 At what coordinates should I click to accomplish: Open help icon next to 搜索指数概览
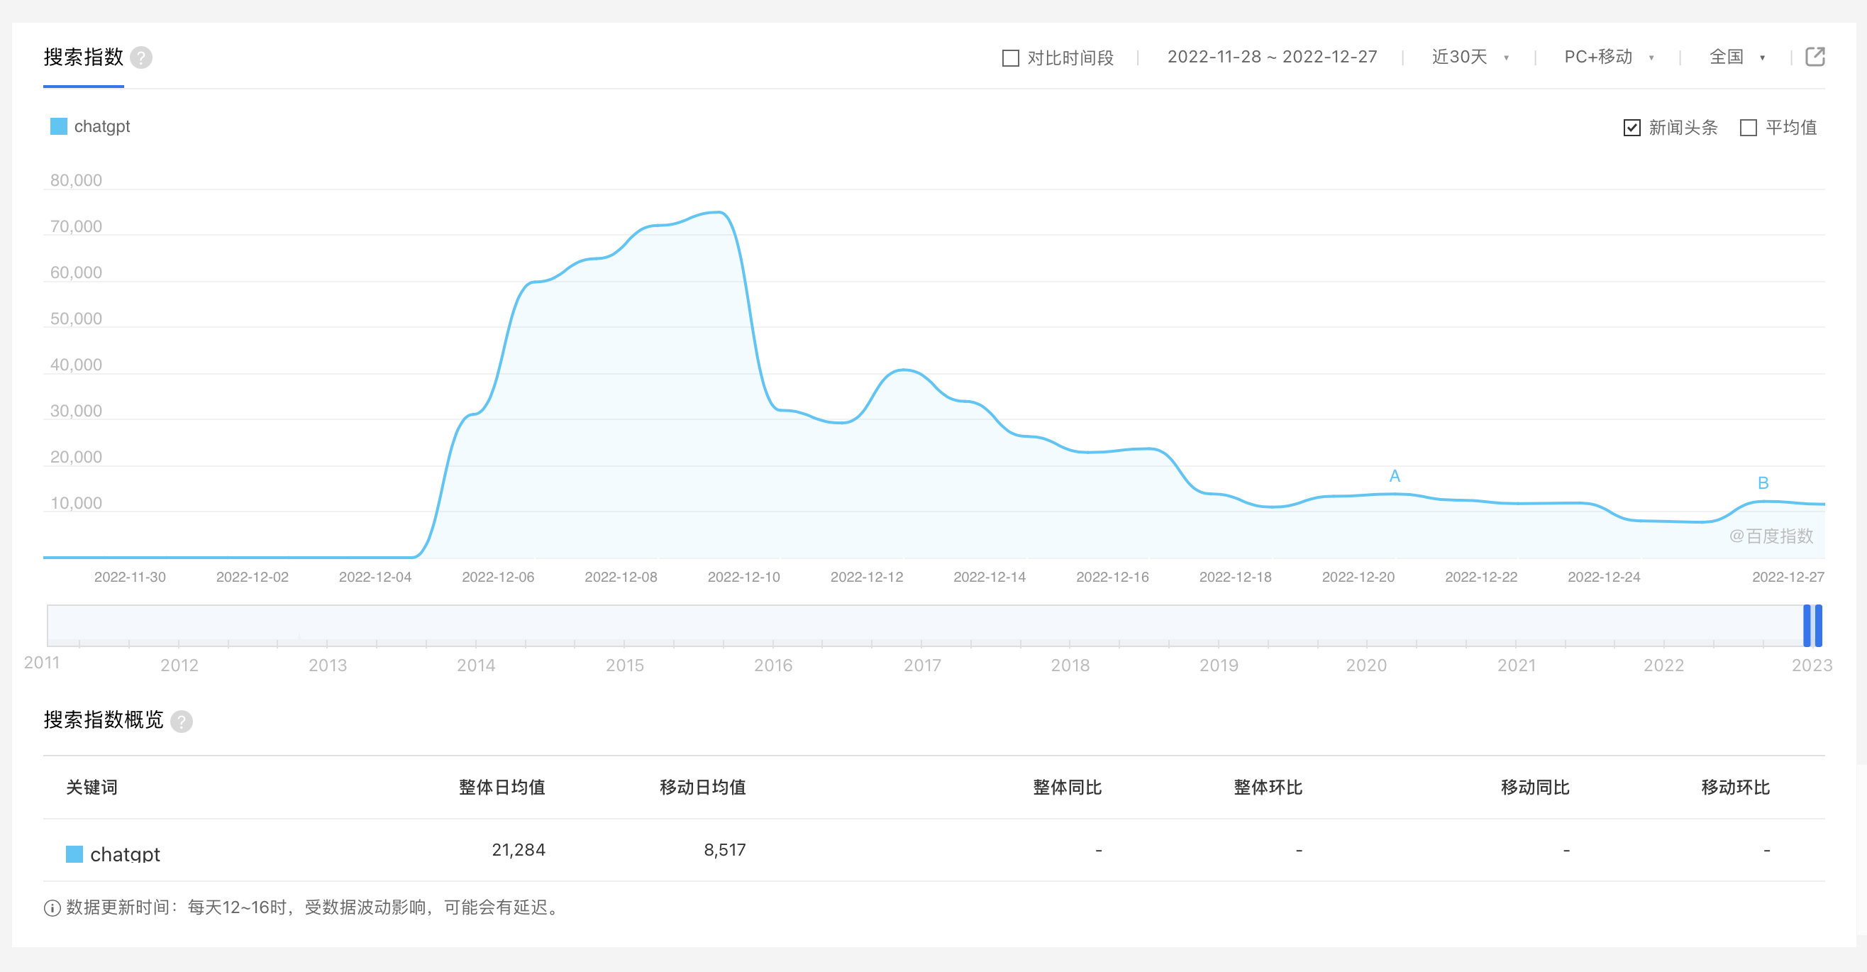coord(182,722)
